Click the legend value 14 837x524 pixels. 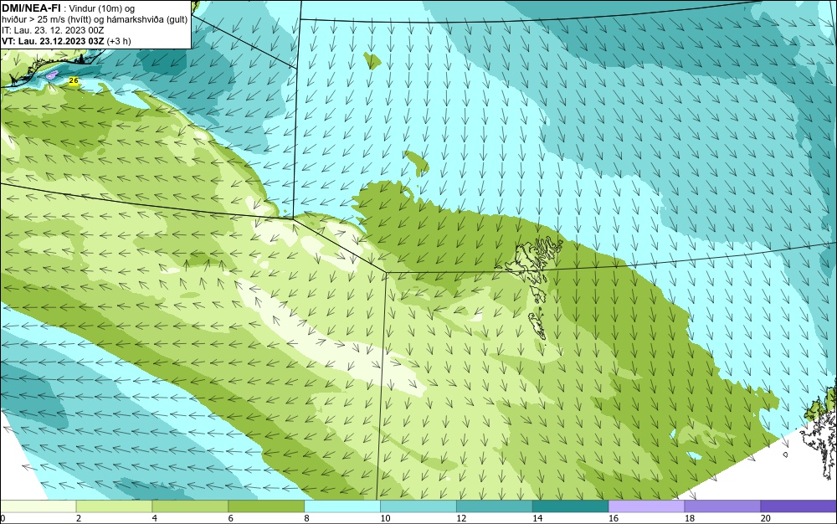tap(537, 518)
